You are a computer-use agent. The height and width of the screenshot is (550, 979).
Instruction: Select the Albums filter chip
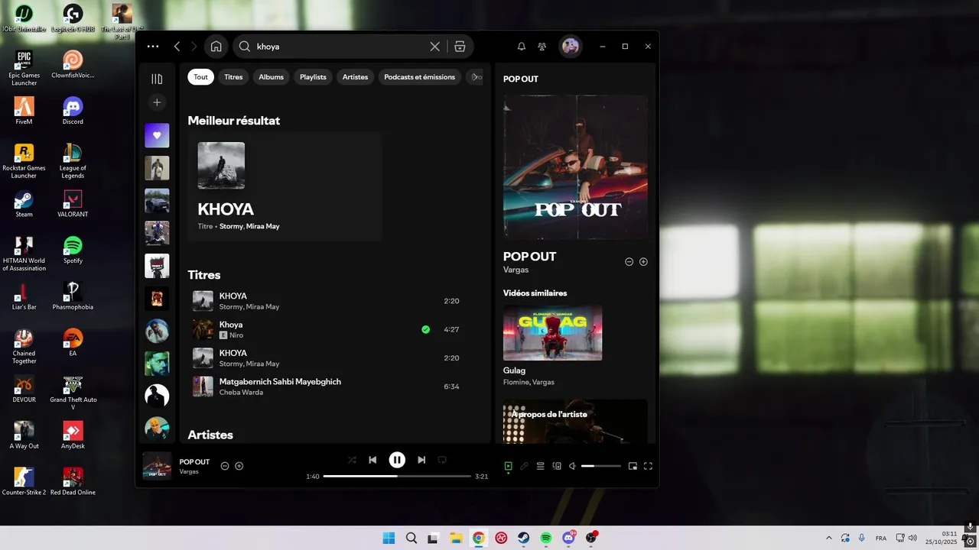(x=271, y=77)
